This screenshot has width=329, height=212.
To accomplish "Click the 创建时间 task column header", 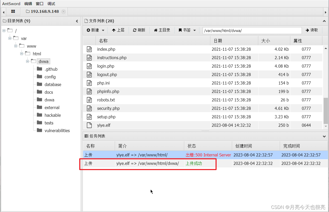I will pos(256,146).
